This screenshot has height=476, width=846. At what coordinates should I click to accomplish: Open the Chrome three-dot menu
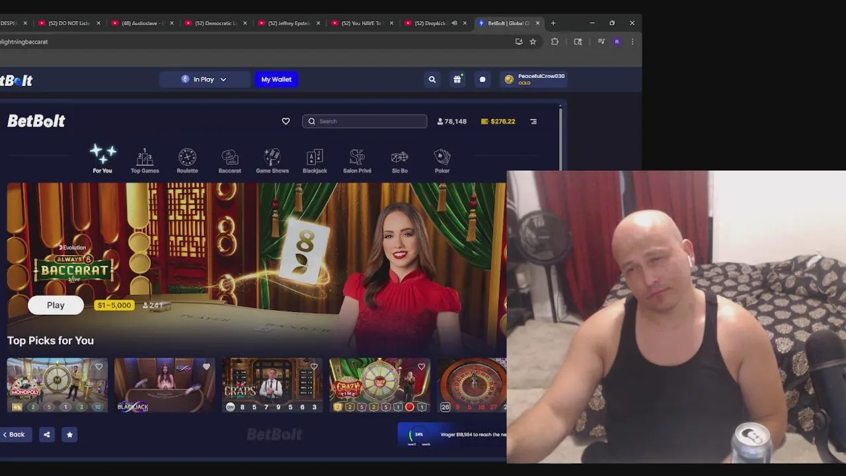pyautogui.click(x=633, y=42)
